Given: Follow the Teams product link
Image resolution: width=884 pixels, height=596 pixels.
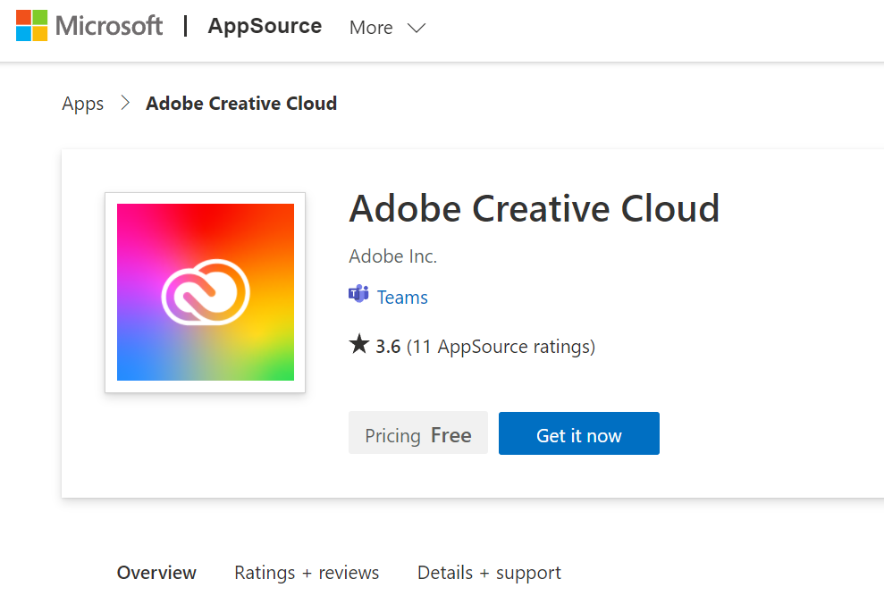Looking at the screenshot, I should coord(402,298).
